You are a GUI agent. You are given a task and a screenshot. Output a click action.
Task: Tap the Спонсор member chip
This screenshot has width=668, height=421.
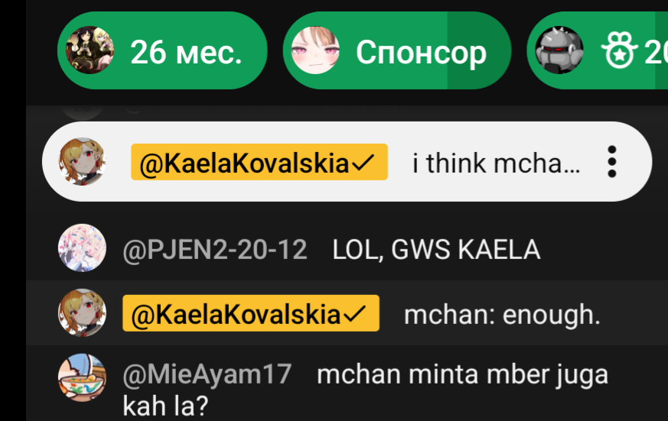pos(397,50)
